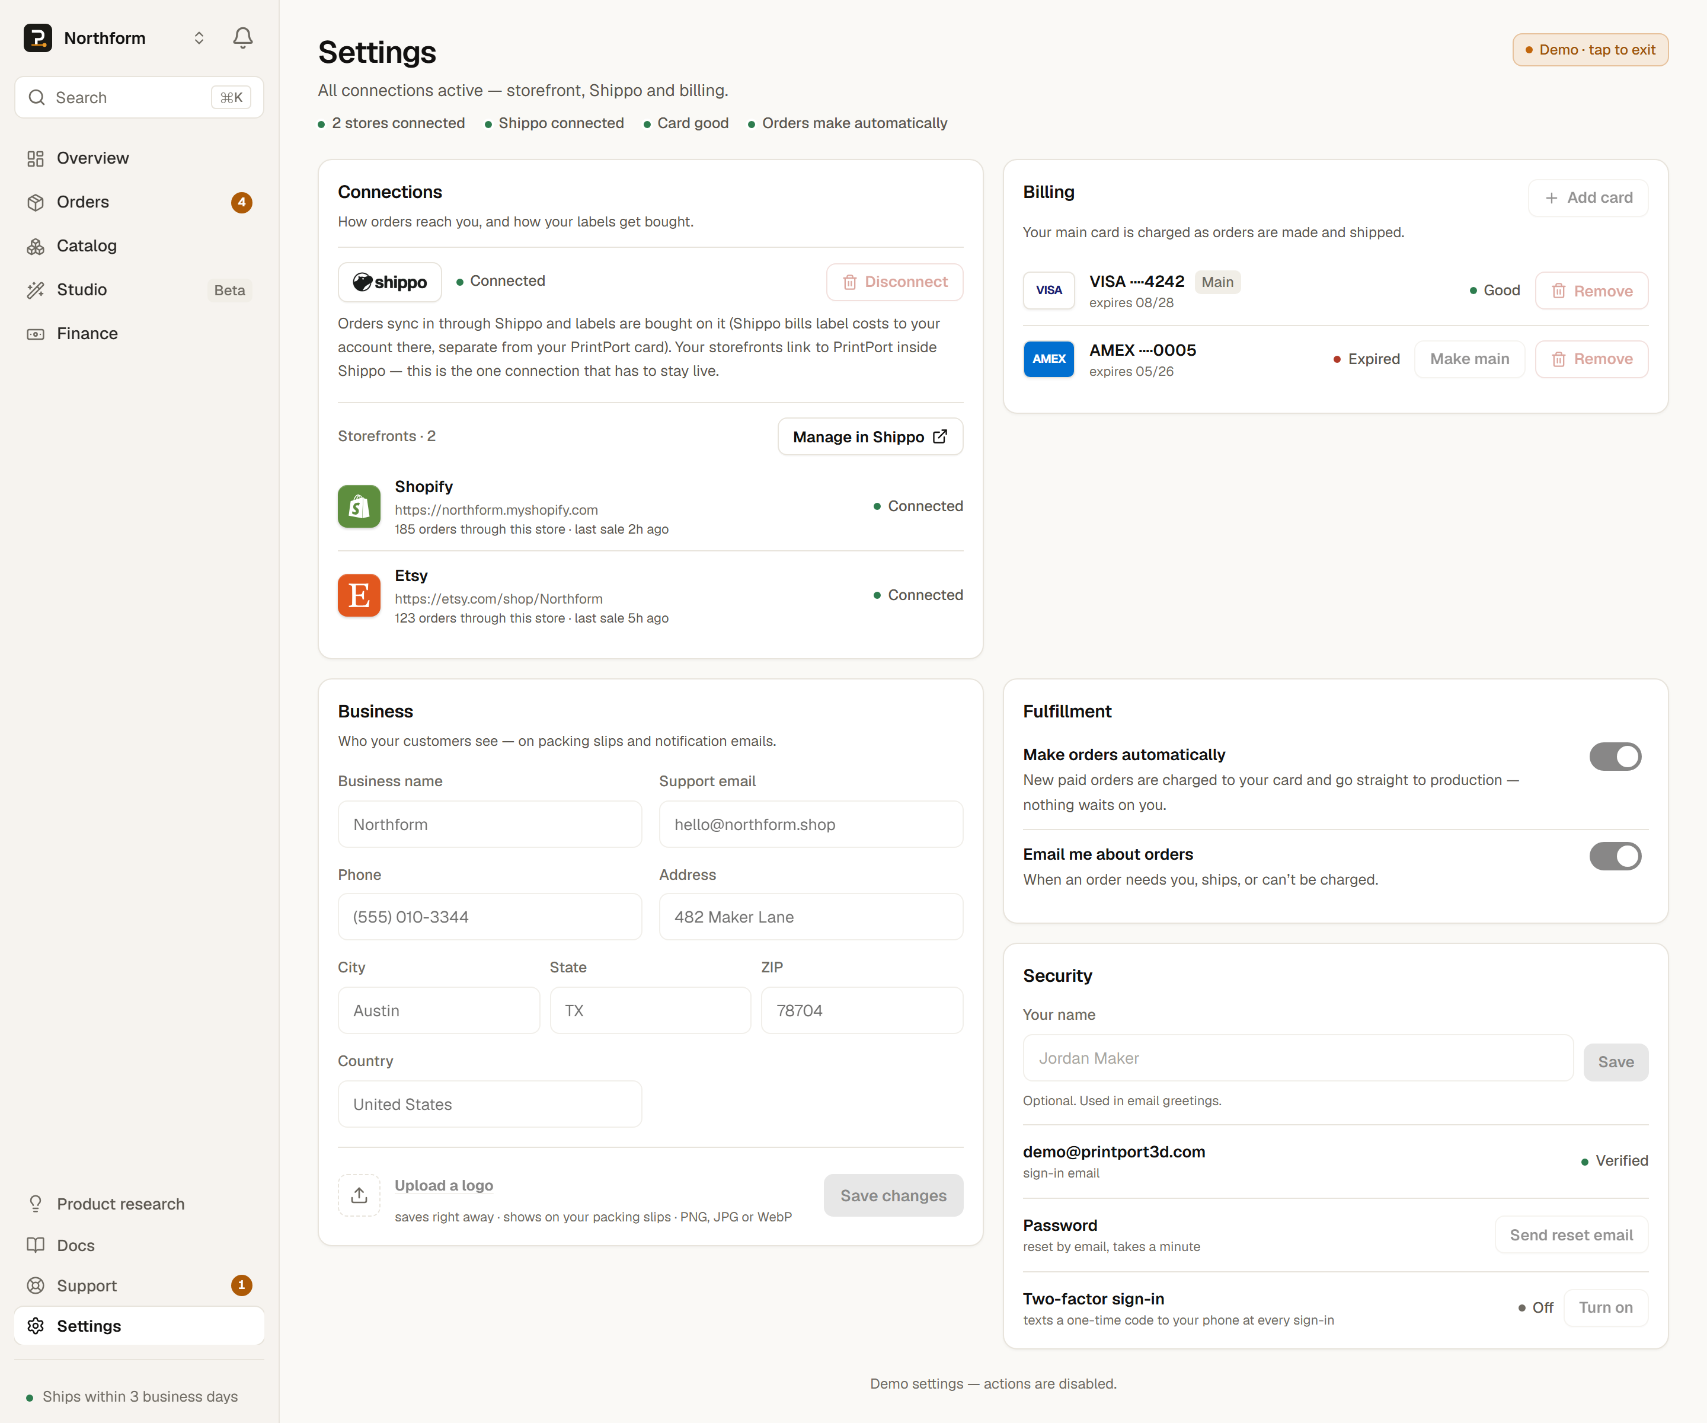
Task: Remove the VISA 4242 card
Action: (1591, 291)
